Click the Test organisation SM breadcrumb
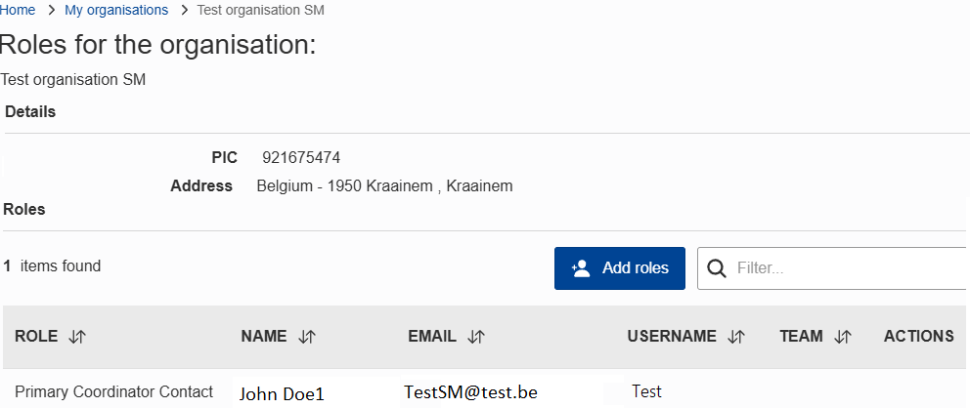This screenshot has width=970, height=408. tap(260, 10)
